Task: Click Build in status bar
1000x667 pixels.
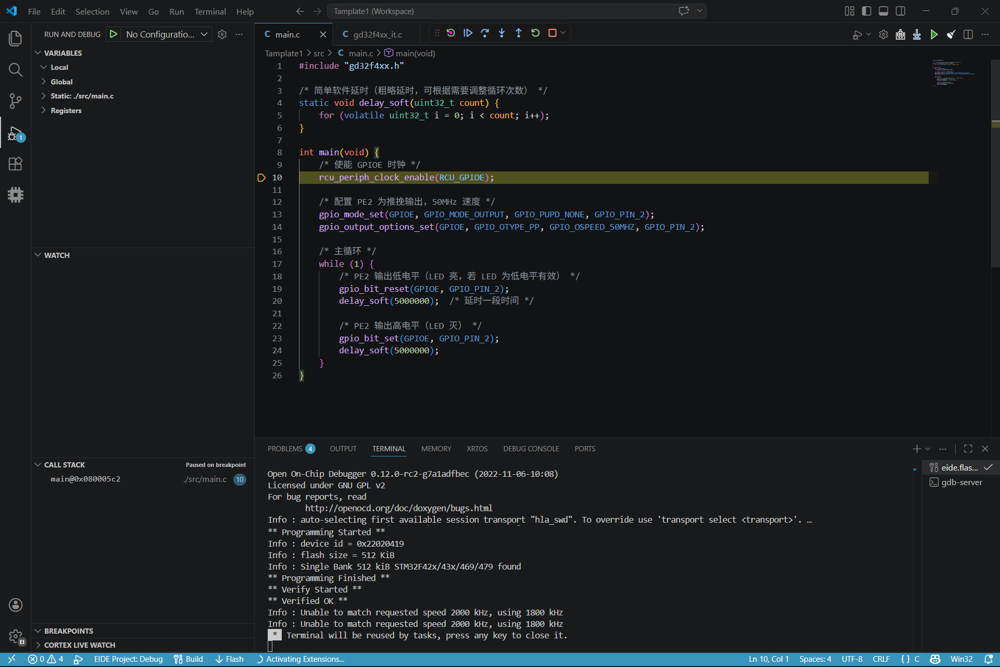Action: point(189,659)
